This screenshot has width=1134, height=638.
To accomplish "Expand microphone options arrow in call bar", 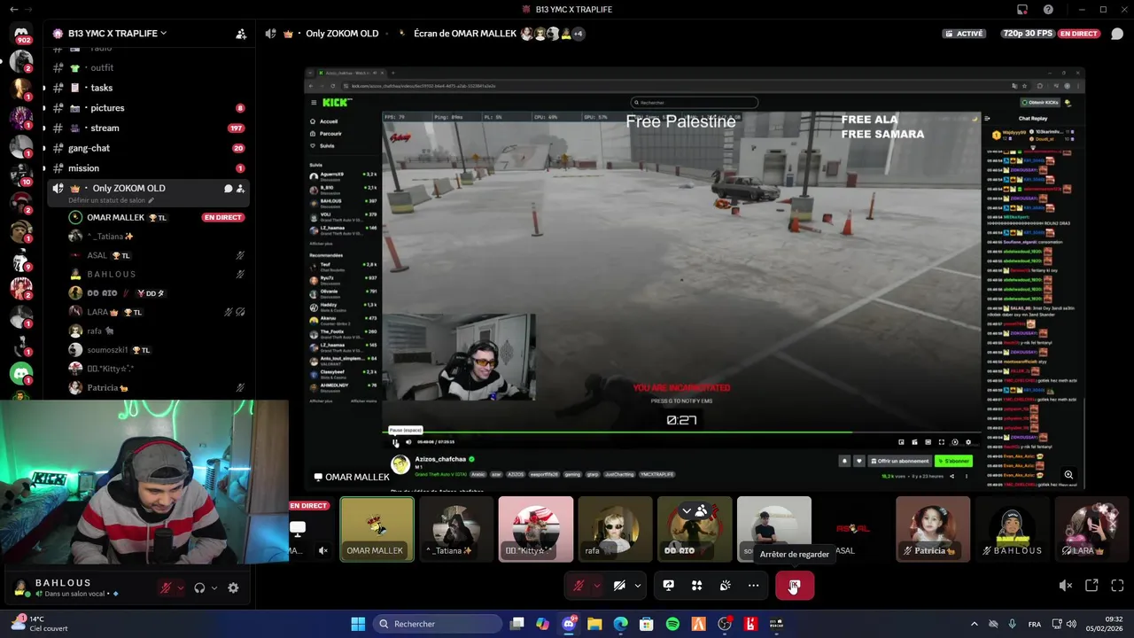I will (x=597, y=586).
